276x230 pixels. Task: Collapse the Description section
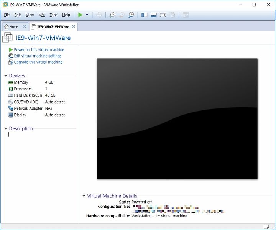6,129
